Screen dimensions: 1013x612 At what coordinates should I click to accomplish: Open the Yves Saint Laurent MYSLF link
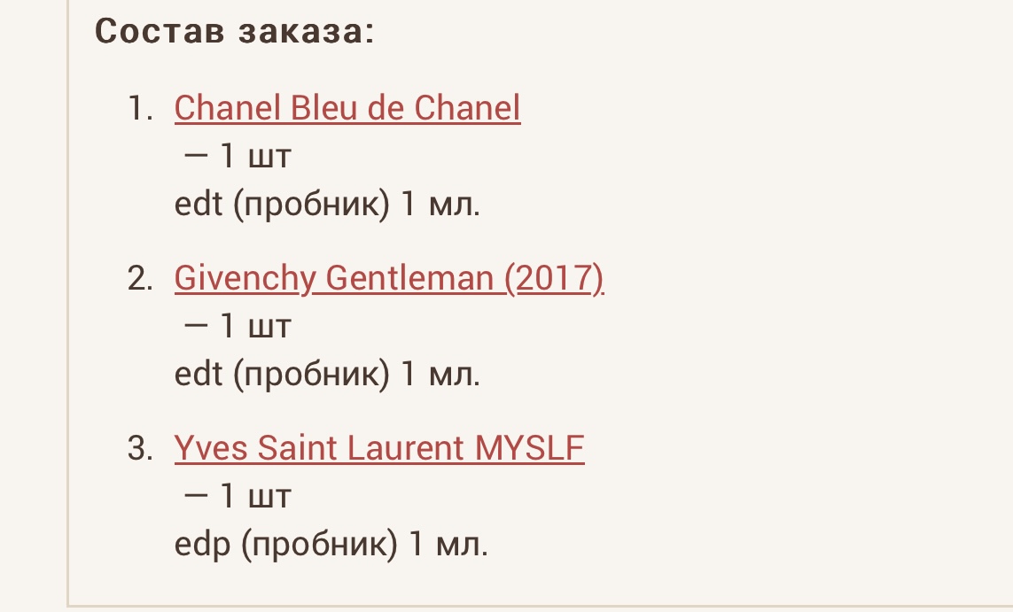(379, 448)
